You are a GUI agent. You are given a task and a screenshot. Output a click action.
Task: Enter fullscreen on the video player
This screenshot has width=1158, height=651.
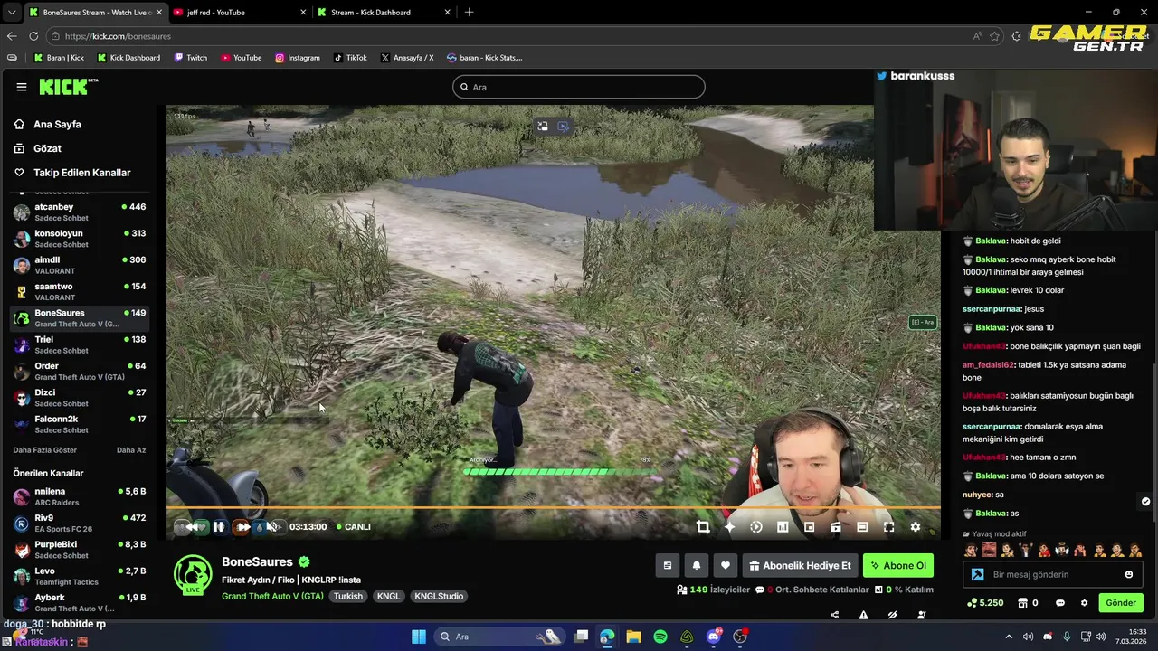[x=888, y=527]
